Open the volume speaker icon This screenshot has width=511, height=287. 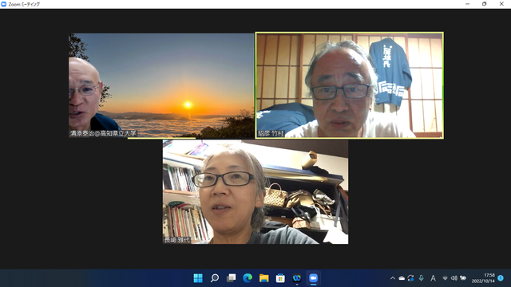coord(454,278)
